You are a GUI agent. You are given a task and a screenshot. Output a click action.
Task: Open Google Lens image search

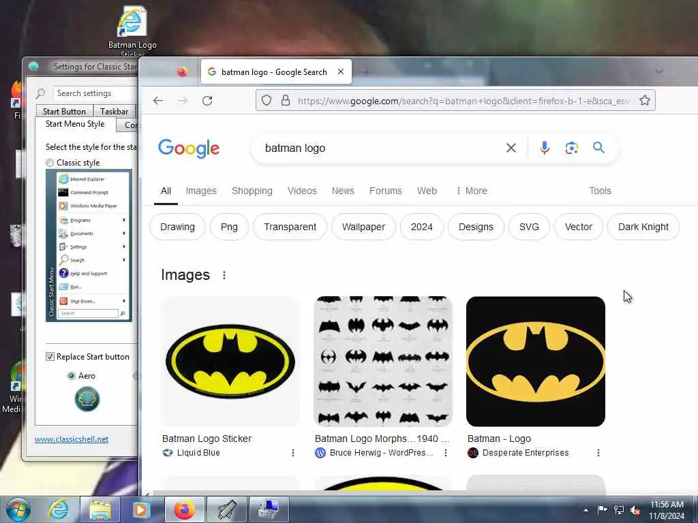572,148
